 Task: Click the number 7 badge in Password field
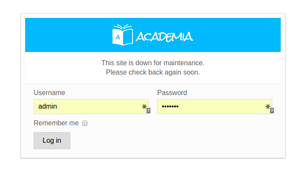click(272, 111)
